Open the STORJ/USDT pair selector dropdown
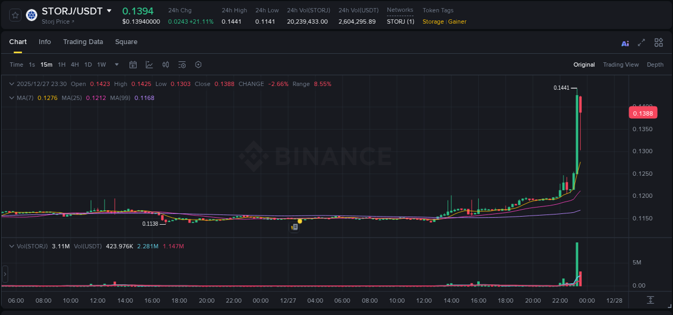The image size is (673, 315). click(110, 11)
